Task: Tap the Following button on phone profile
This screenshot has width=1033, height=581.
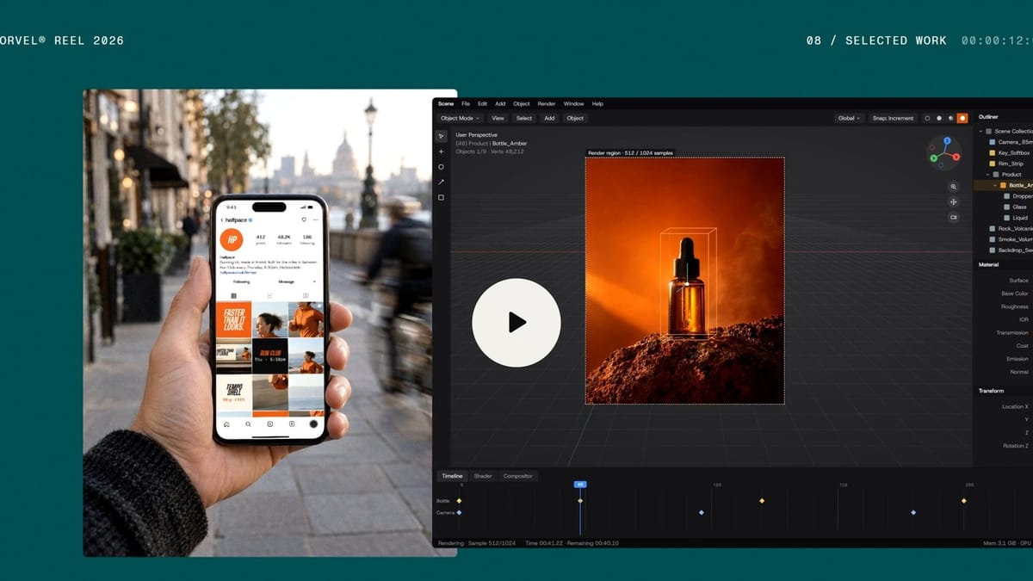Action: (242, 281)
